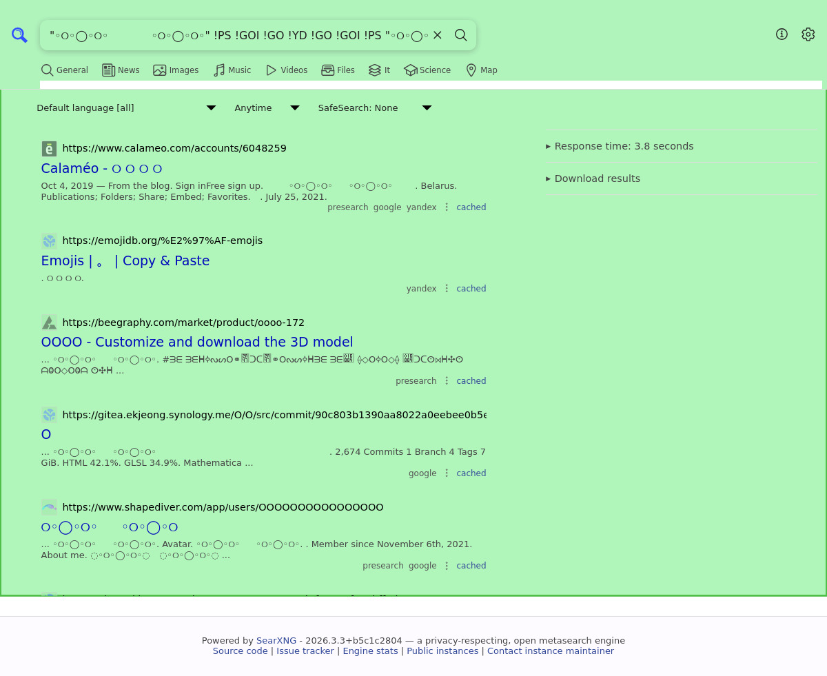Expand the Anytime time range dropdown
This screenshot has height=676, width=827.
[267, 108]
